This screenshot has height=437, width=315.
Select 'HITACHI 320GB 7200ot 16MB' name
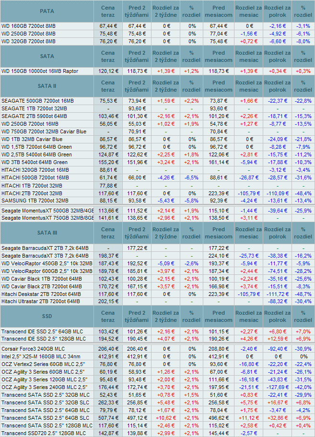[x=35, y=170]
